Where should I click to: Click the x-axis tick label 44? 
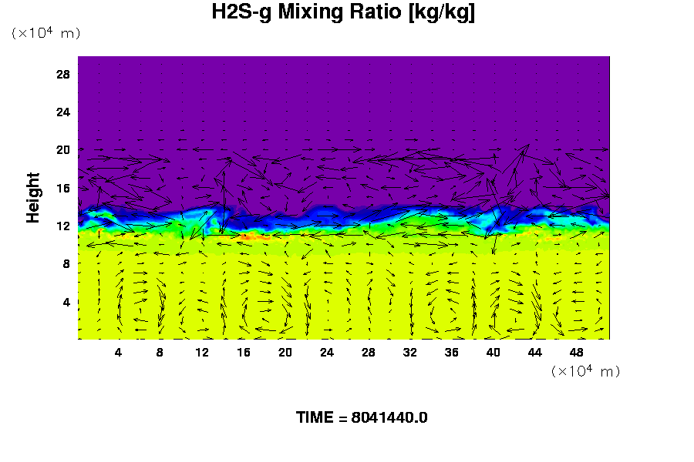(x=534, y=353)
